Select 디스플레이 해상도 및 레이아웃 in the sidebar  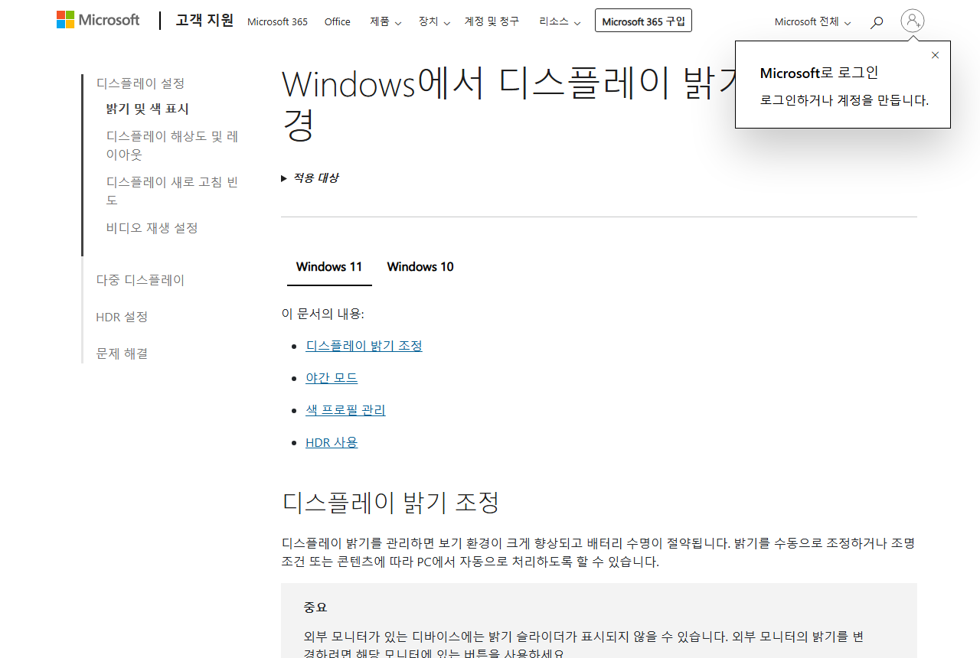pos(172,145)
